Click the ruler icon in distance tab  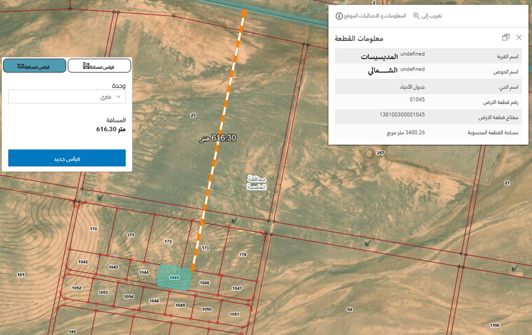point(21,66)
